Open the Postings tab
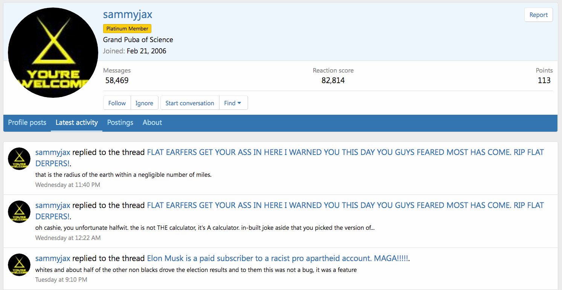The height and width of the screenshot is (290, 562). (x=120, y=123)
